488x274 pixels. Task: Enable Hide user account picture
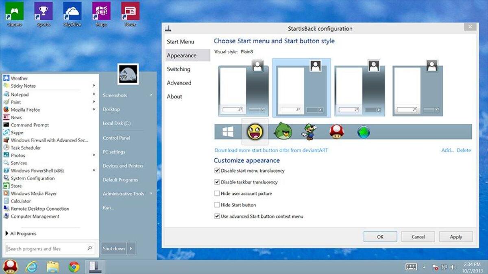click(x=217, y=193)
